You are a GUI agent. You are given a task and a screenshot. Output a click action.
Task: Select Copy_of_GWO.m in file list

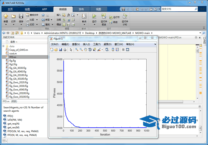19,50
